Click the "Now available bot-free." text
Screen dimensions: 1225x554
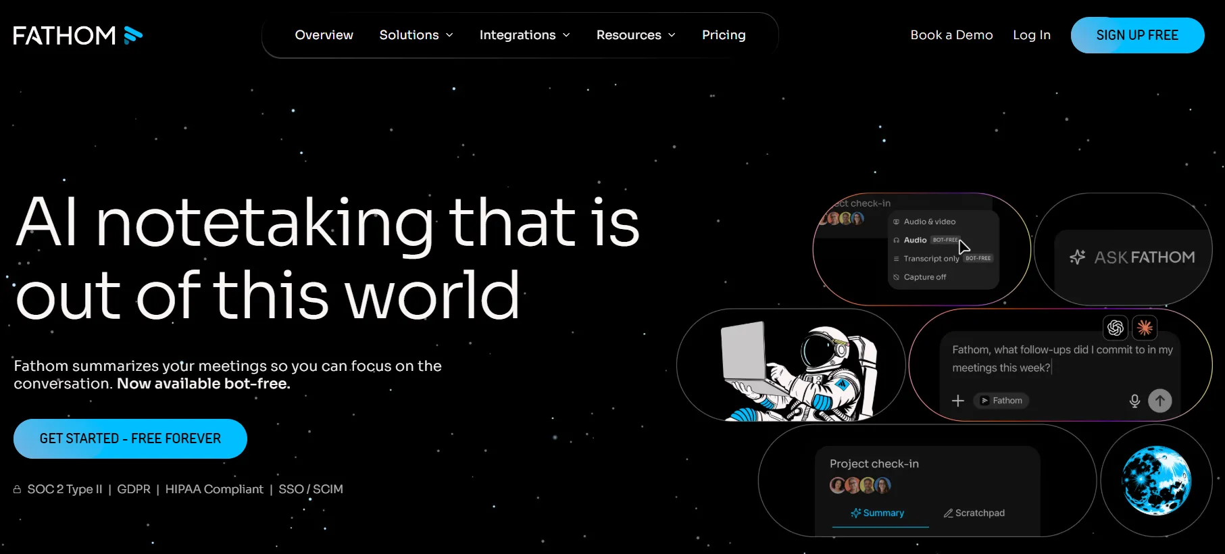pos(203,384)
